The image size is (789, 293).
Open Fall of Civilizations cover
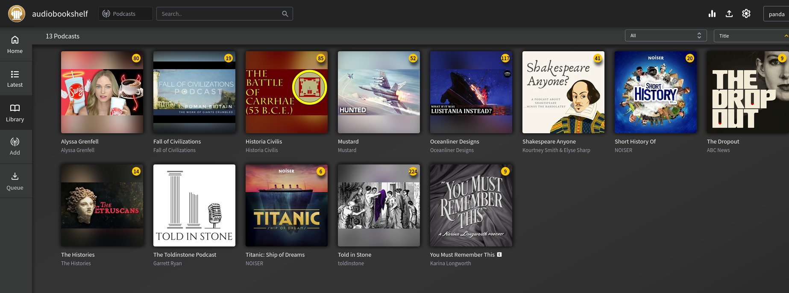[x=194, y=92]
